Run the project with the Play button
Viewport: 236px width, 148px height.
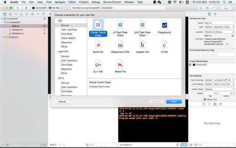tap(18, 8)
